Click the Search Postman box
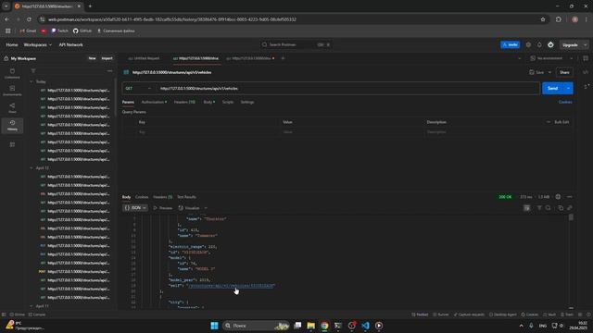Screen dimensions: 593x333 click(x=296, y=44)
